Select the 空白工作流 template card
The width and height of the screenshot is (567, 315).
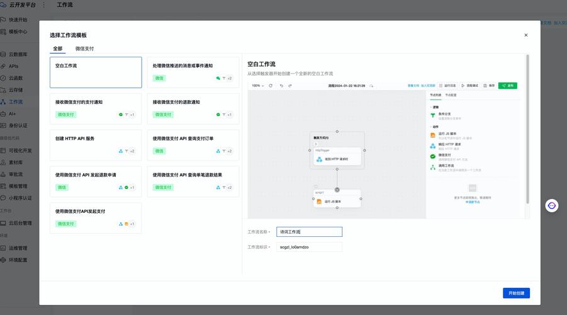(96, 72)
